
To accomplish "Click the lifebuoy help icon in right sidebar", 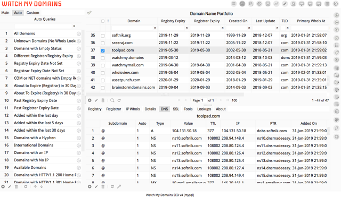I will click(x=336, y=137).
